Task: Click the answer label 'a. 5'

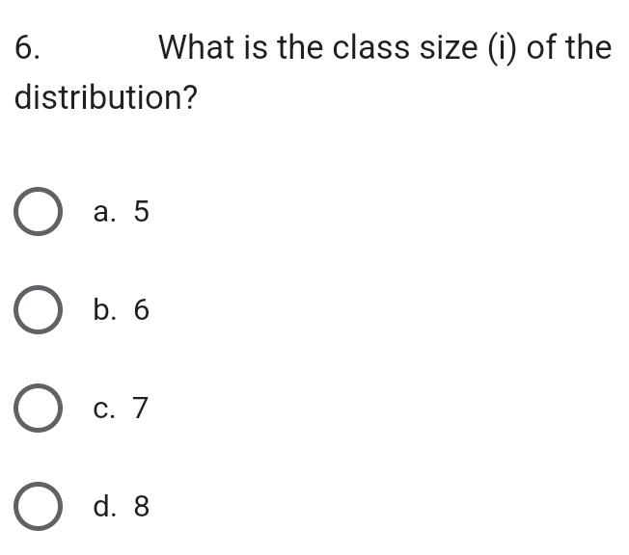Action: 122,211
